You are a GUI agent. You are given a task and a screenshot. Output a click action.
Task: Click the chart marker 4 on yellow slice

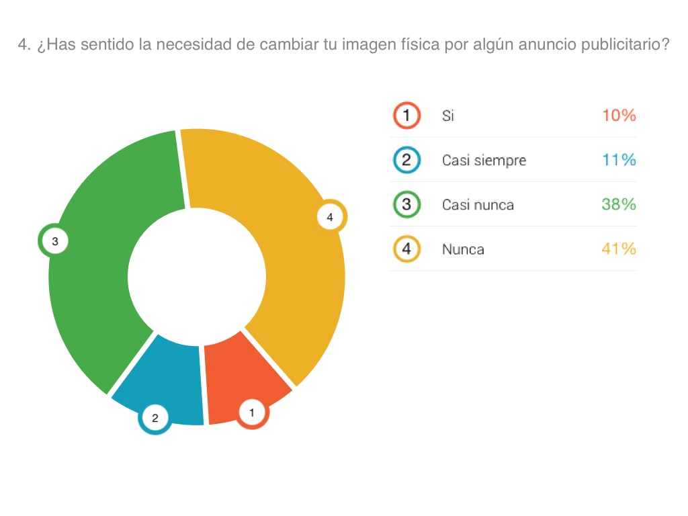point(330,217)
